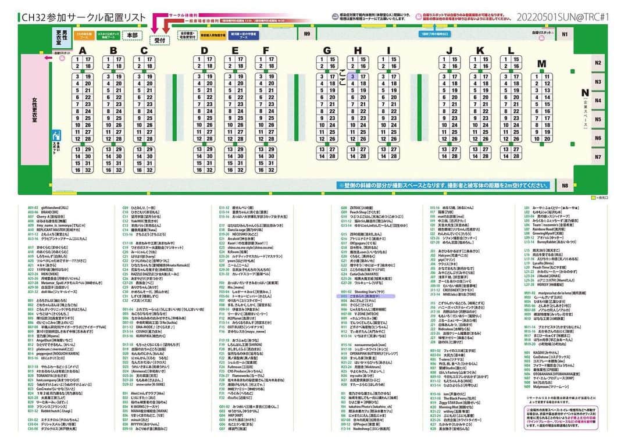Viewport: 628px width, 444px height.
Task: Click the blue temporary exit label at top wall
Action: click(435, 34)
